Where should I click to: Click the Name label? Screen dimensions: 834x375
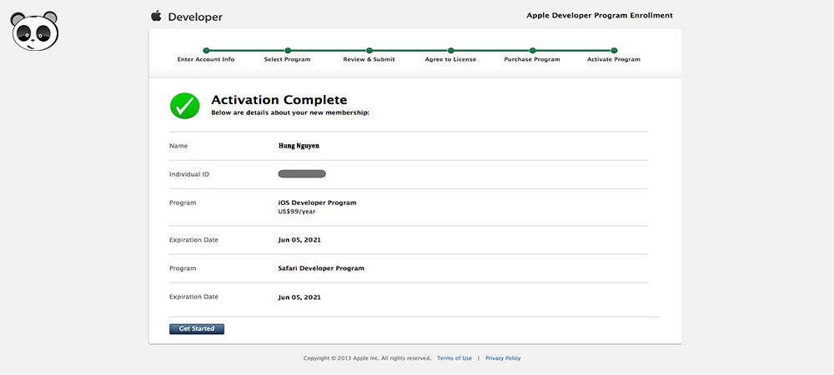click(178, 146)
